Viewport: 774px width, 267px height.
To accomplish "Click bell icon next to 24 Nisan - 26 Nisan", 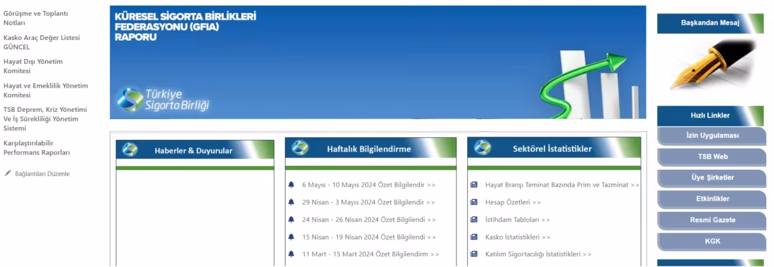I will pyautogui.click(x=291, y=219).
